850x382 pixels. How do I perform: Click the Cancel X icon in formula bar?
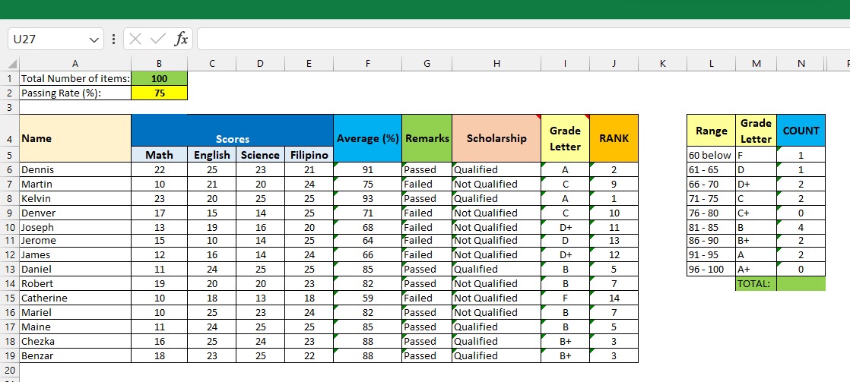pyautogui.click(x=135, y=39)
